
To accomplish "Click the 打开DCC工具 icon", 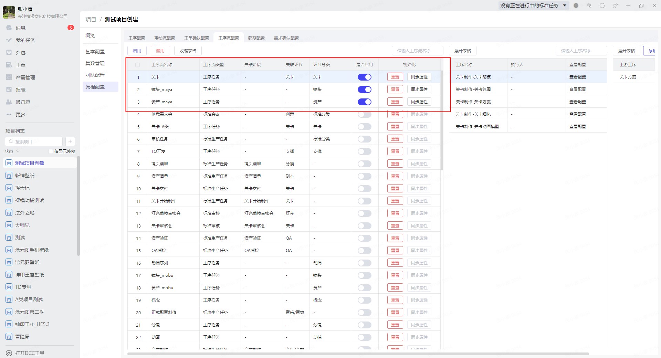I will coord(9,353).
